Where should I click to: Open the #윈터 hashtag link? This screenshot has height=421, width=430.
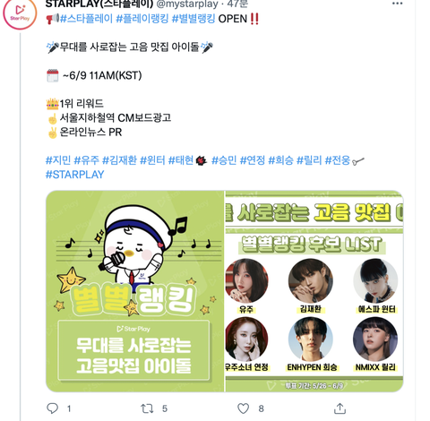[152, 160]
